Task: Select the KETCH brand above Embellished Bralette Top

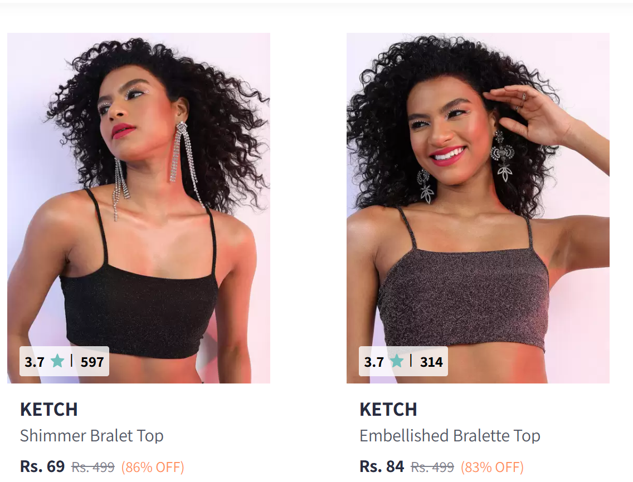Action: [x=388, y=410]
